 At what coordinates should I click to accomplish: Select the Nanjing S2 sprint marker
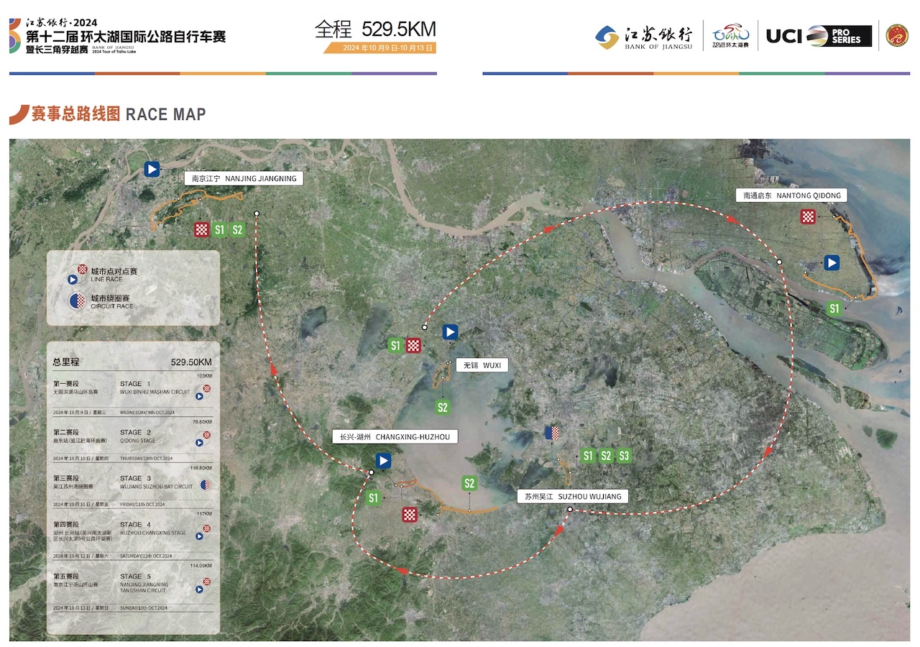coord(238,230)
